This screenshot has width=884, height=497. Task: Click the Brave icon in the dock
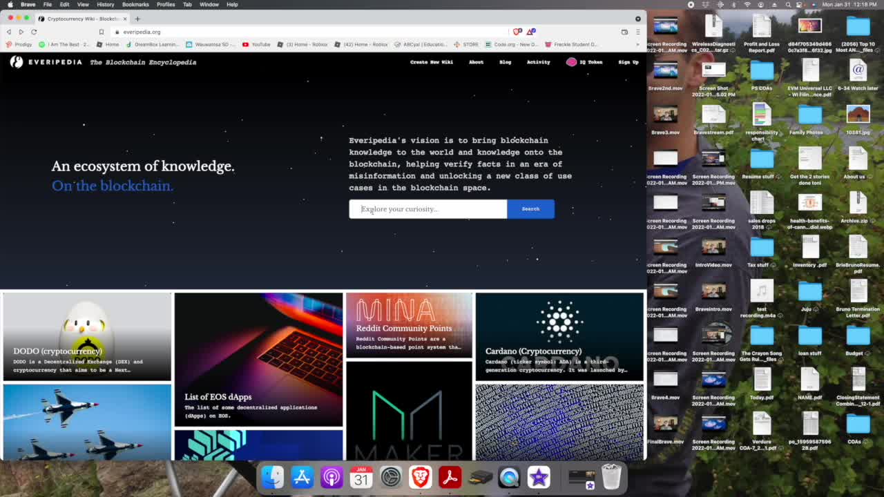(x=421, y=477)
